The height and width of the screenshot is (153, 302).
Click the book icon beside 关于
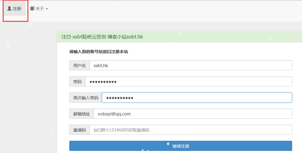pos(32,9)
